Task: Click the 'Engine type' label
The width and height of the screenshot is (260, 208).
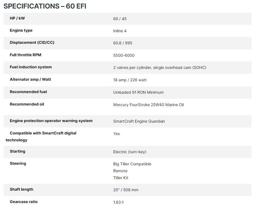Action: [x=21, y=30]
